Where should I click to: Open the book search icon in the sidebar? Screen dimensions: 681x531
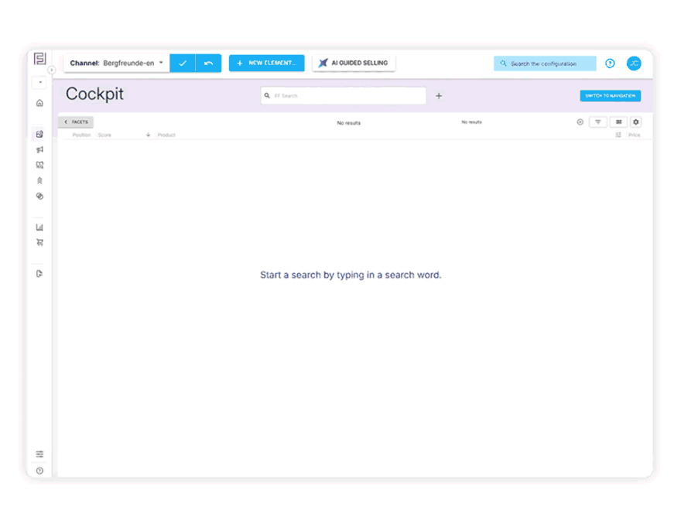tap(39, 165)
